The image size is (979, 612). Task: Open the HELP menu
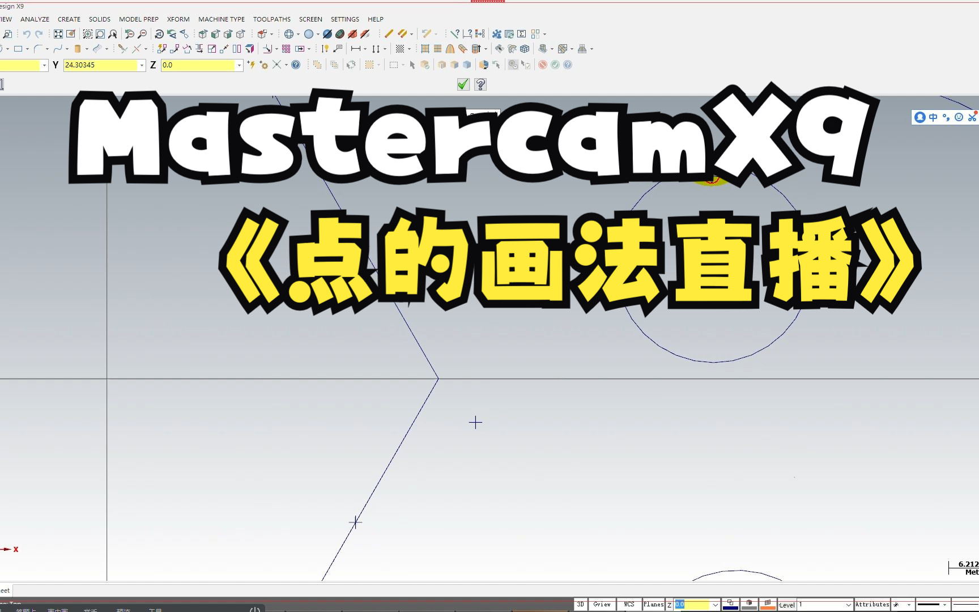coord(376,19)
